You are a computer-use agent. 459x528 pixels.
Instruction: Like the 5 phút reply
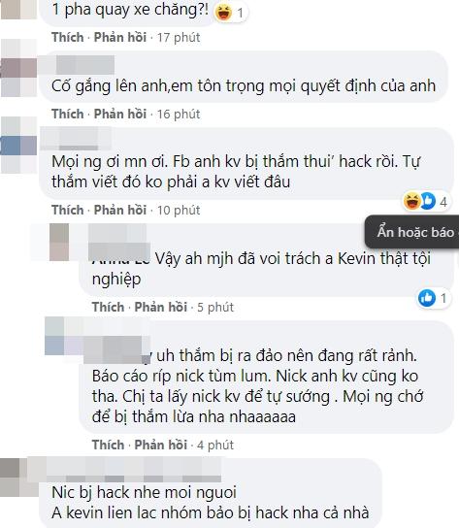(108, 307)
